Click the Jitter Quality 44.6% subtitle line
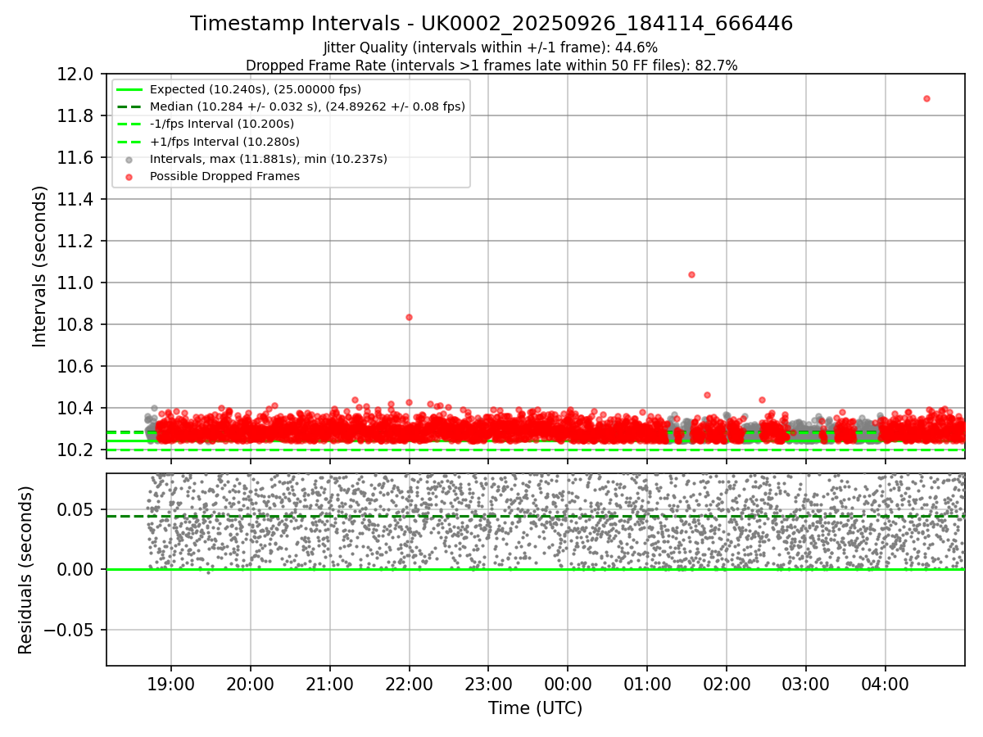 click(491, 47)
